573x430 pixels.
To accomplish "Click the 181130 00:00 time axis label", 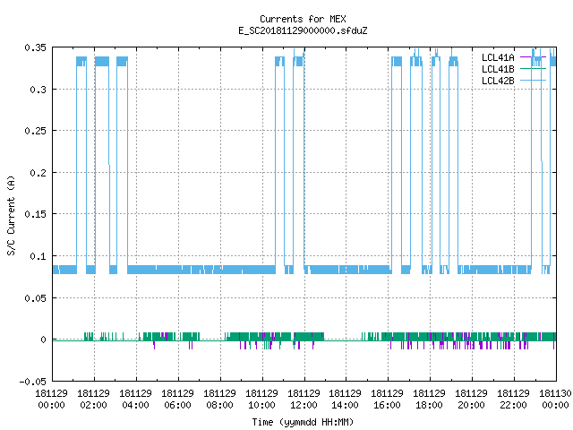I will click(555, 400).
